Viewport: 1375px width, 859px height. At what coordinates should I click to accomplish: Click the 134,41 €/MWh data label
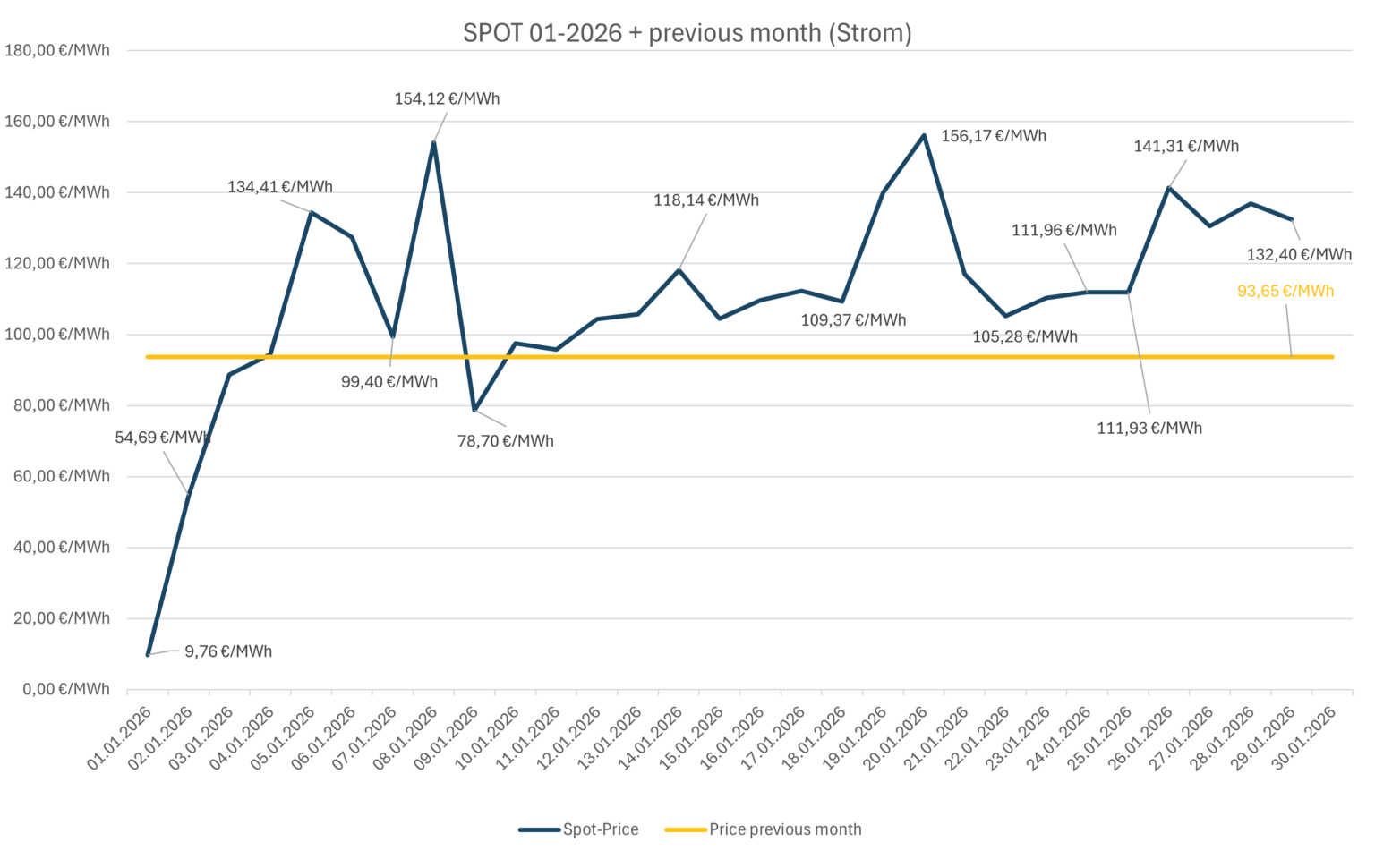[279, 187]
